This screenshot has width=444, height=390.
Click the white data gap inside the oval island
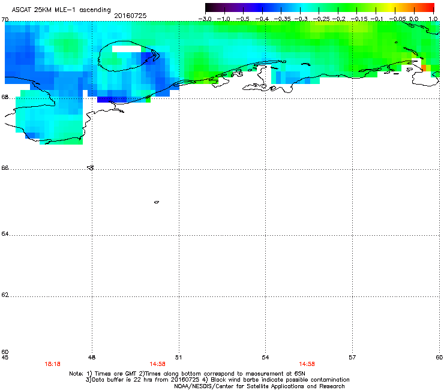[x=127, y=49]
